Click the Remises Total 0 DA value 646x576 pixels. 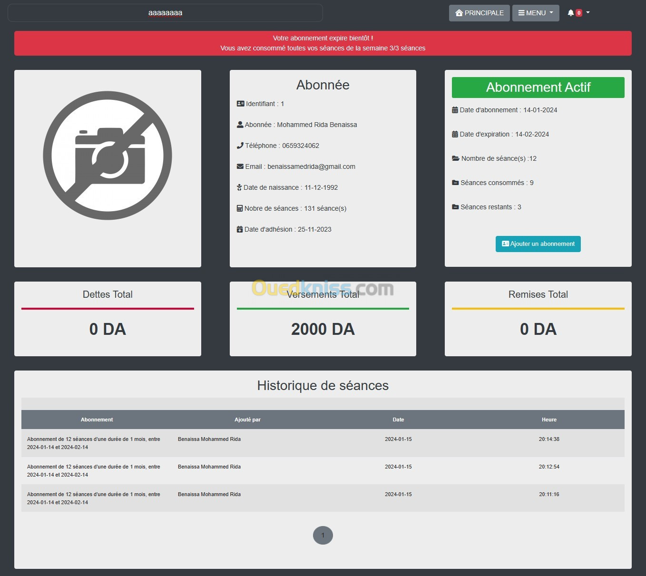pos(538,329)
